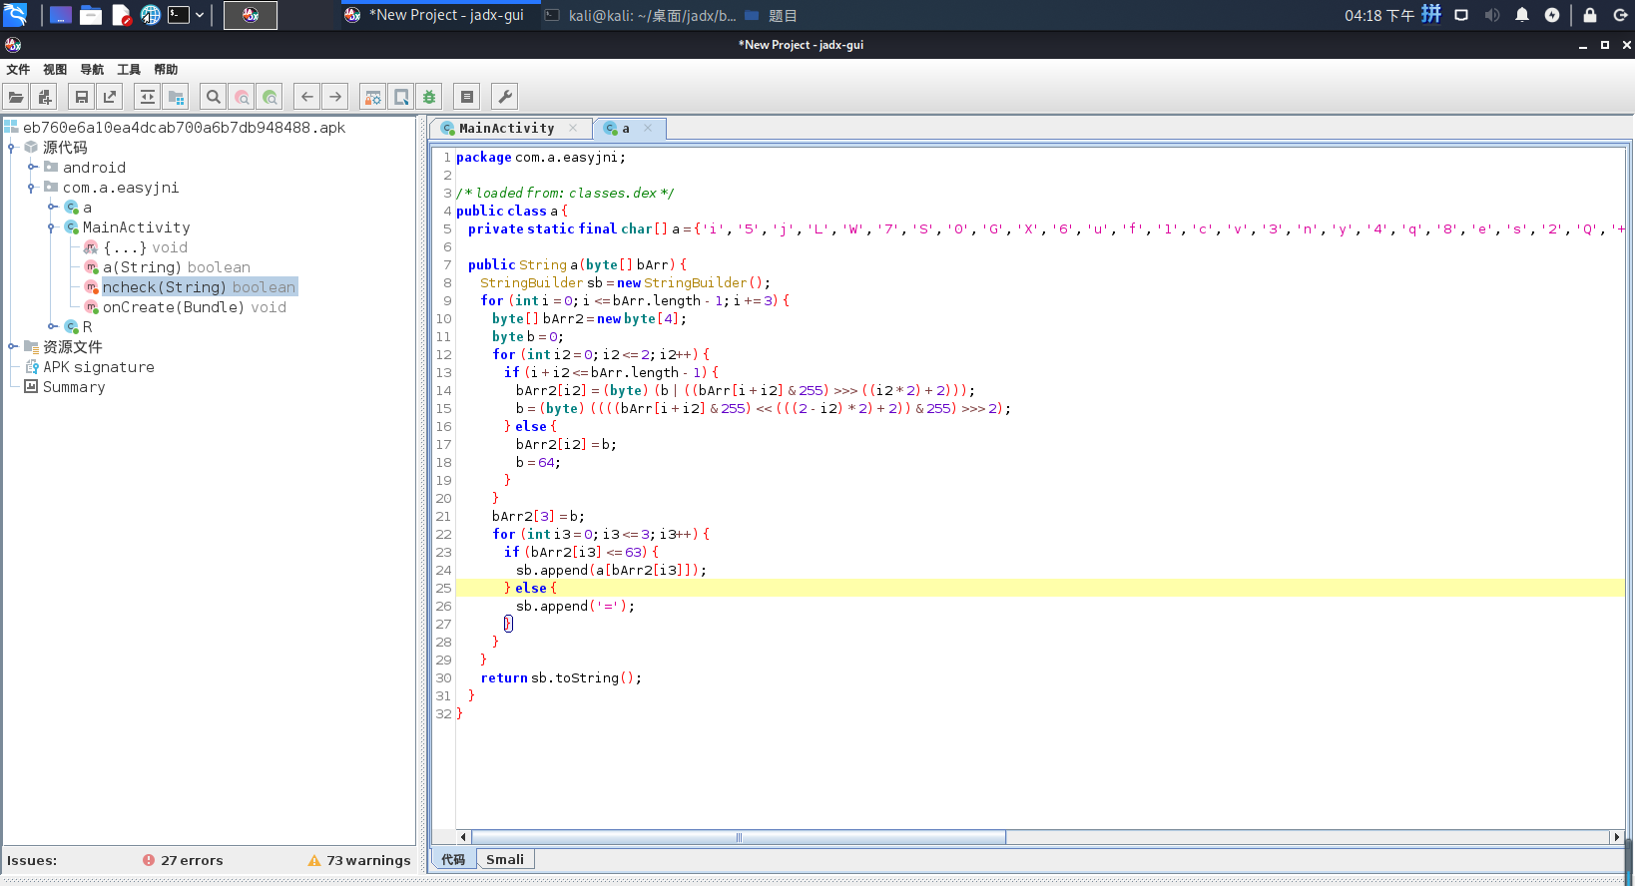Open preferences with the wrench icon
Viewport: 1635px width, 886px height.
(505, 97)
